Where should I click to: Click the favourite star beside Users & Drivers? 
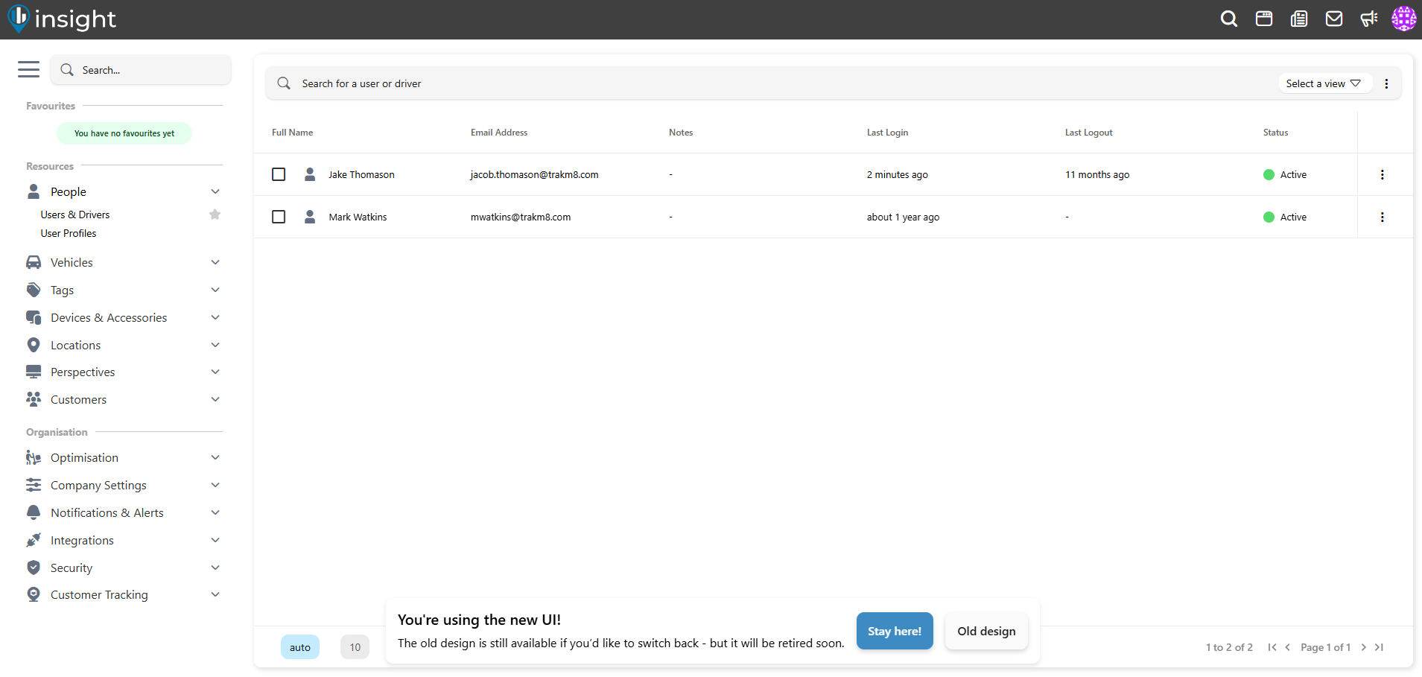[215, 214]
